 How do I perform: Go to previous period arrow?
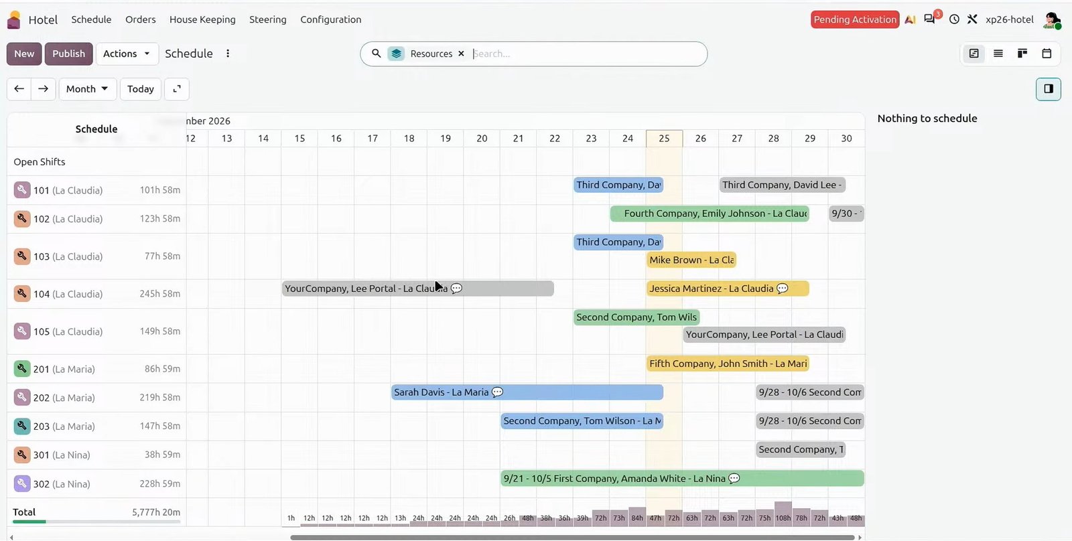point(19,89)
